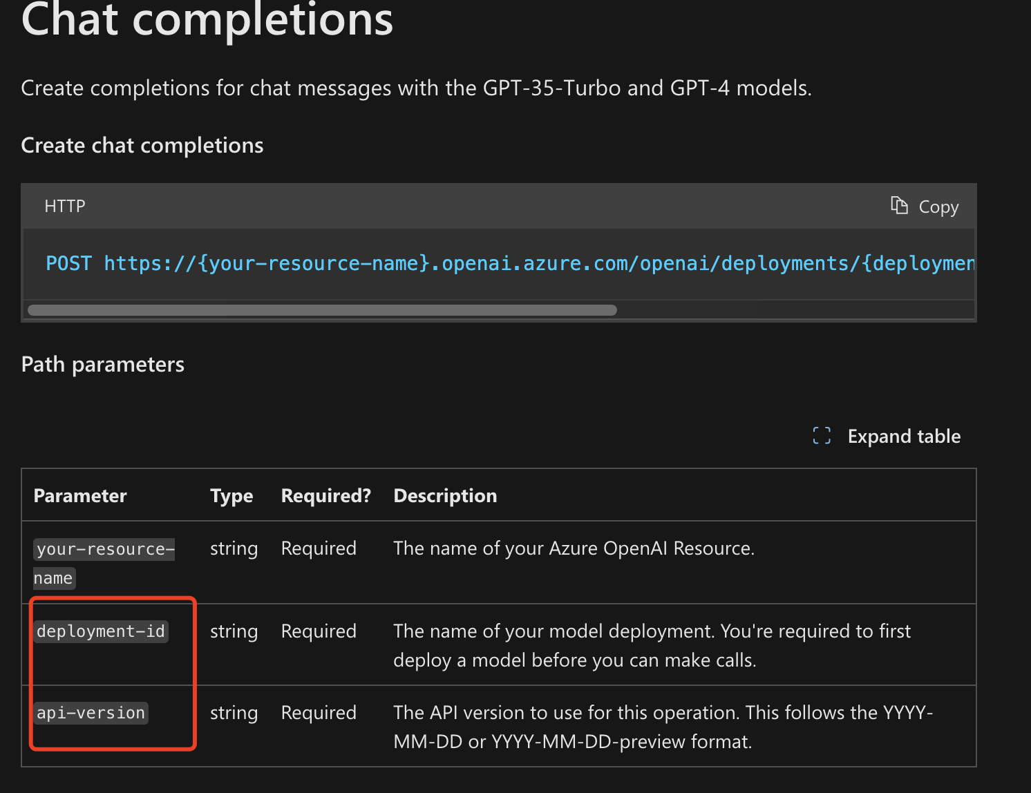1031x793 pixels.
Task: Click the deployment-id description text
Action: pos(652,645)
